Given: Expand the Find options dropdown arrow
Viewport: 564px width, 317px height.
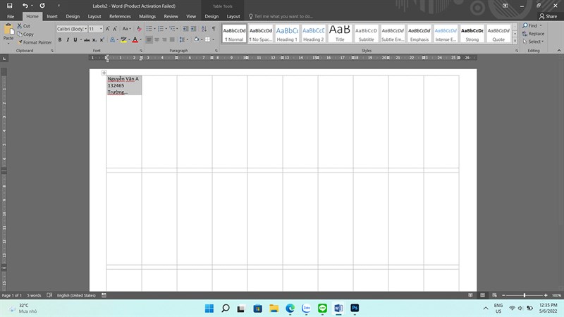Looking at the screenshot, I should pos(541,25).
